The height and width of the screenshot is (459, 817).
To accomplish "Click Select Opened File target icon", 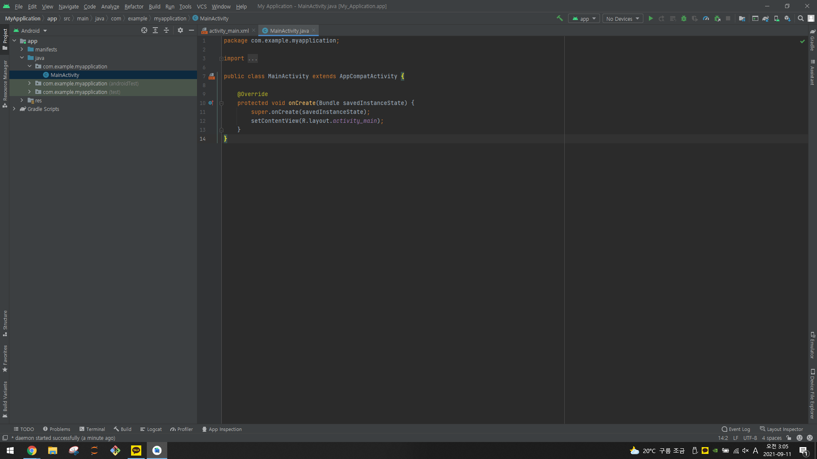I will click(144, 30).
